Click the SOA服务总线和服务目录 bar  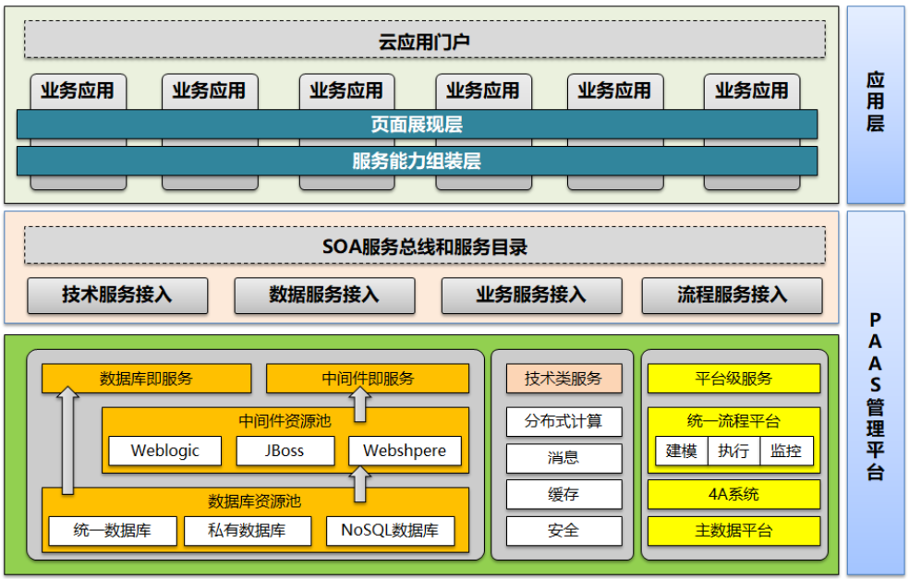tap(425, 246)
